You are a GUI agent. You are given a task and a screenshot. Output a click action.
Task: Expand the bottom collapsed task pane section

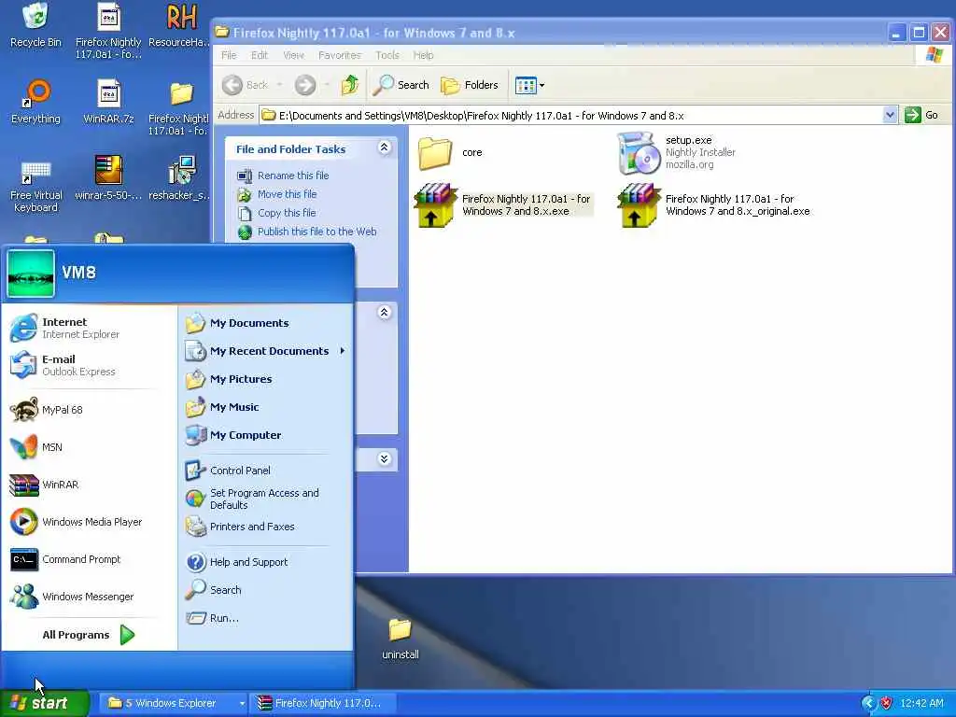tap(384, 458)
